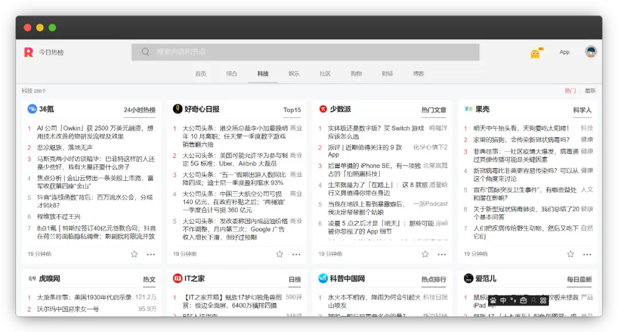Star the 好奇心日报 card

(x=280, y=254)
